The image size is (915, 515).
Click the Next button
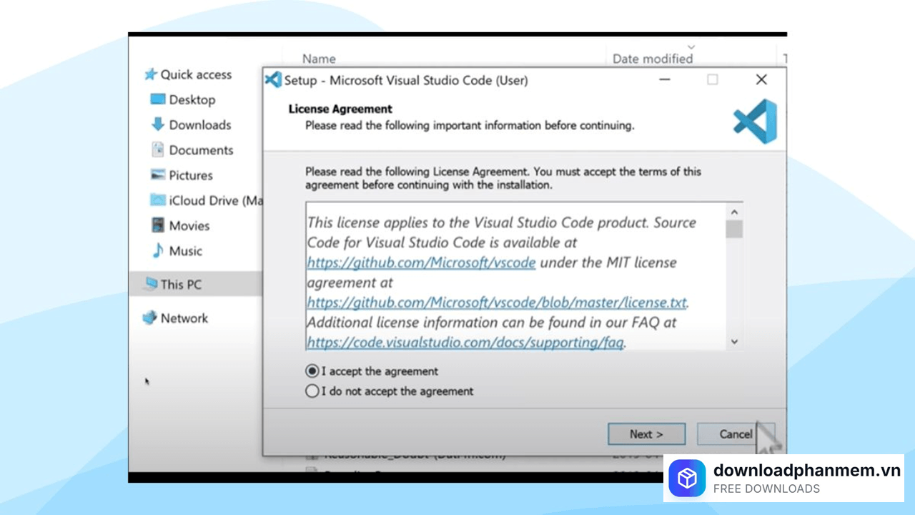[x=646, y=433]
